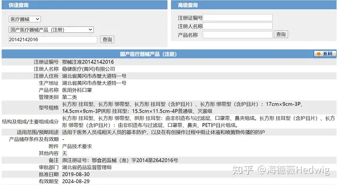The height and width of the screenshot is (185, 338).
Task: Select management class 第二类
Action: pos(69,97)
